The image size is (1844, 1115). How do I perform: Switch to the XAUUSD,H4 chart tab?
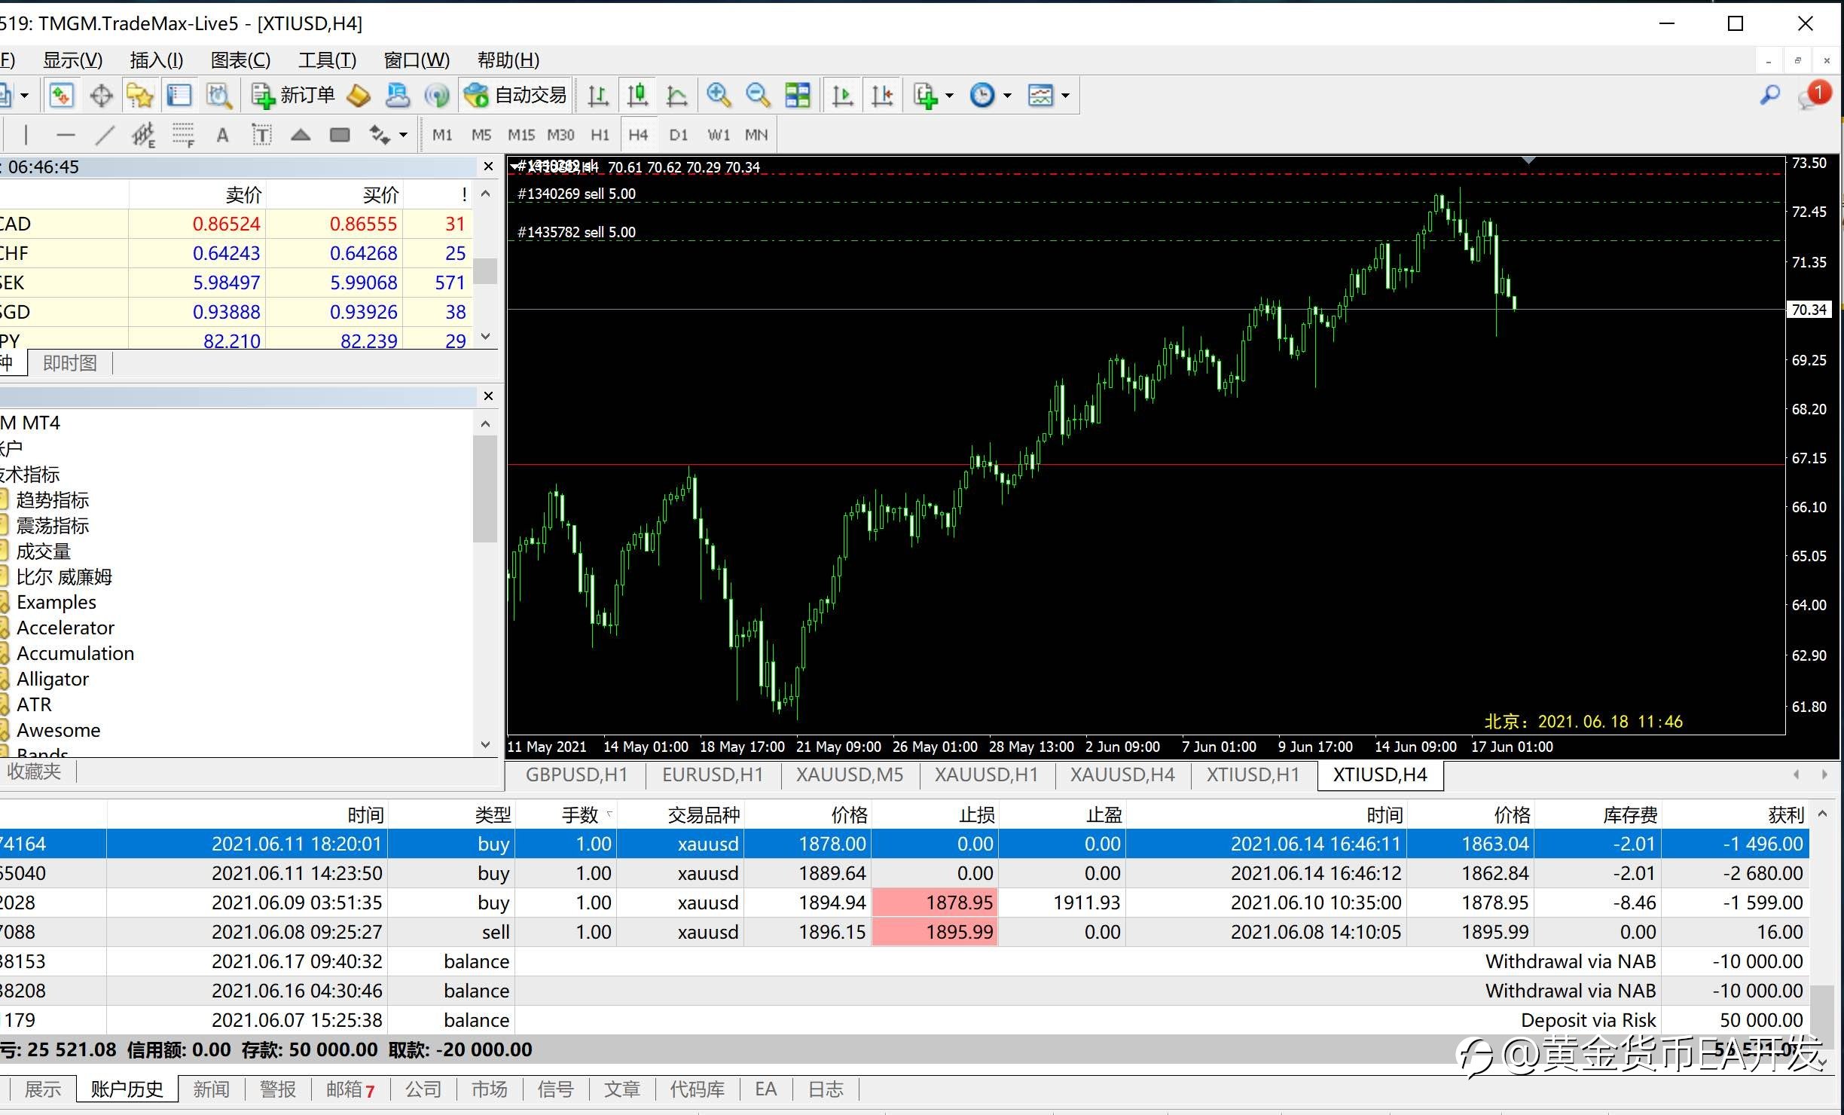tap(1122, 774)
